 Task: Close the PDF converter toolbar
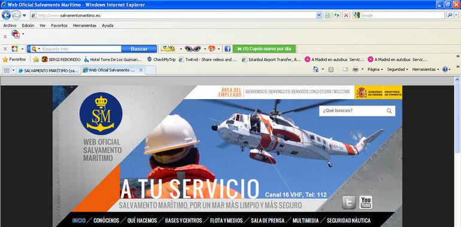click(x=5, y=36)
